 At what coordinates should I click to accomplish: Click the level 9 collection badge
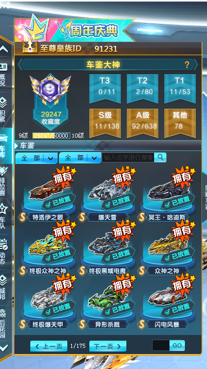pyautogui.click(x=50, y=90)
